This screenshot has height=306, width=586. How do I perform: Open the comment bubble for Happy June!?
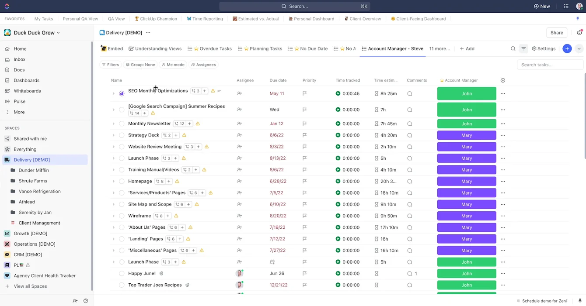(x=410, y=274)
